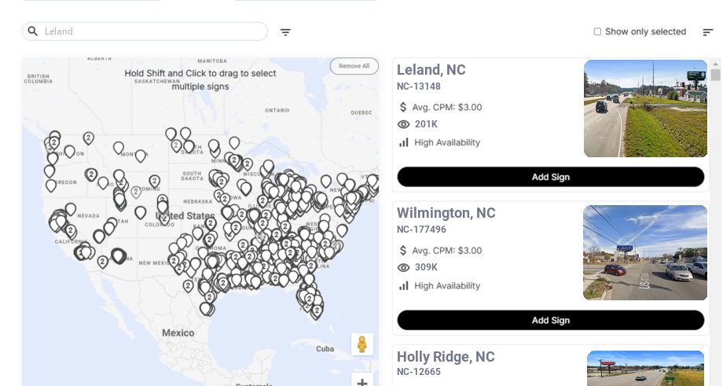Open the Wilmington, NC listing title
The image size is (723, 386).
446,213
